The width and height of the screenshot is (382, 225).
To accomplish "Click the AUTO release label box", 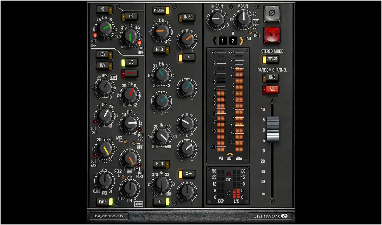I will click(x=138, y=204).
